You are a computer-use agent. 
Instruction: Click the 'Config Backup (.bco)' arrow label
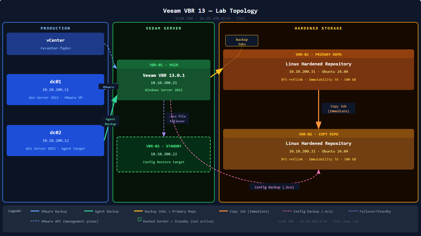274,187
